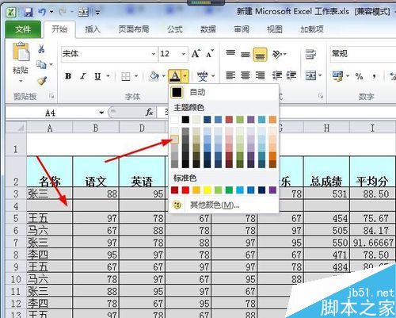The height and width of the screenshot is (318, 396).
Task: Expand the Name Box dropdown arrow
Action: click(101, 113)
